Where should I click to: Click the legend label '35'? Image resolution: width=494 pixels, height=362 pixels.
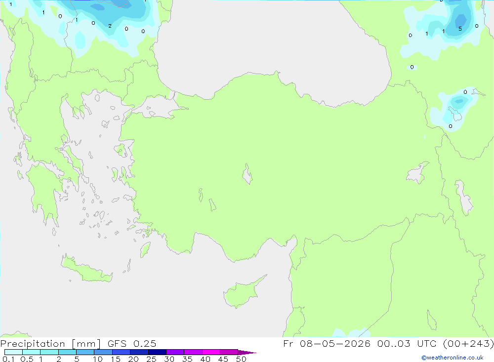[x=187, y=359]
